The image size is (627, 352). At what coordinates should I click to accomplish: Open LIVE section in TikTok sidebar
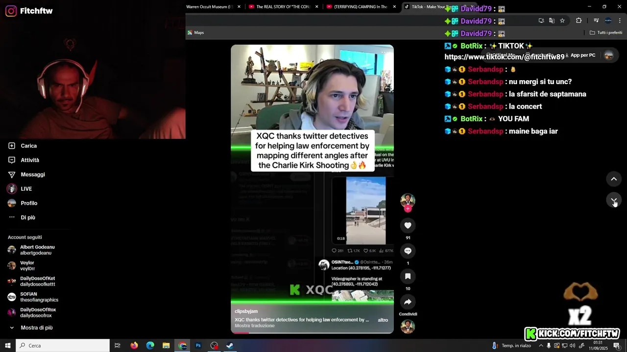pos(21,189)
